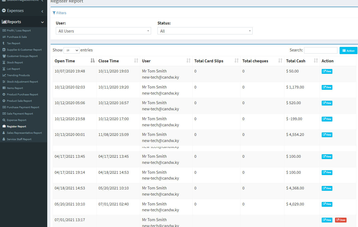Expand the Expenses menu chevron
358x227 pixels.
coord(42,11)
